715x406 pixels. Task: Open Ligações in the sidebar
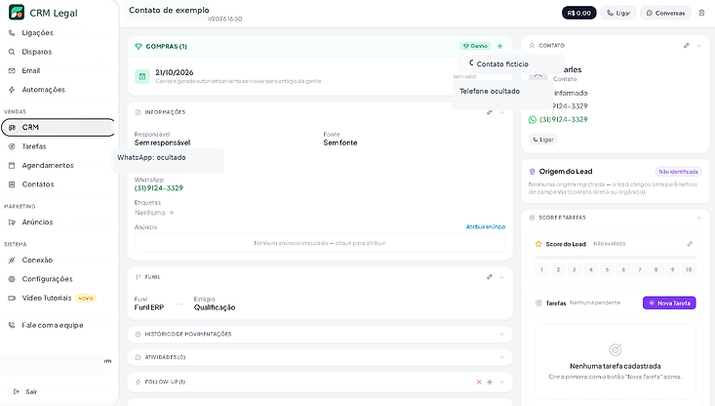(37, 33)
